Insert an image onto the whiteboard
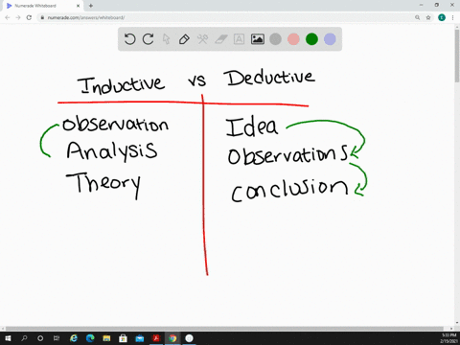The height and width of the screenshot is (345, 460). (258, 39)
